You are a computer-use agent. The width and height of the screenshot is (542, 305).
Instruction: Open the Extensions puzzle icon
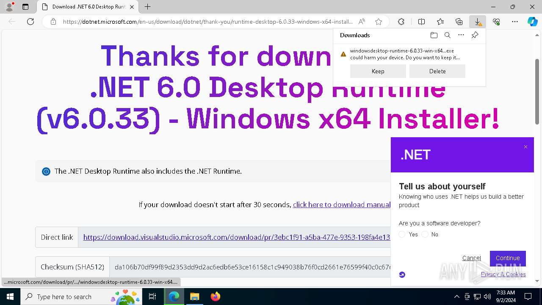(x=401, y=22)
